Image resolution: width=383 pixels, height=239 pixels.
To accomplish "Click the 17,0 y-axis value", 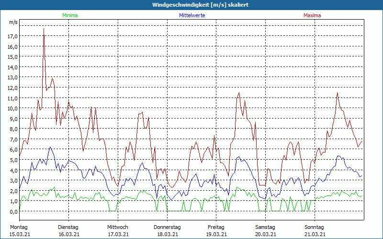I will pos(13,36).
